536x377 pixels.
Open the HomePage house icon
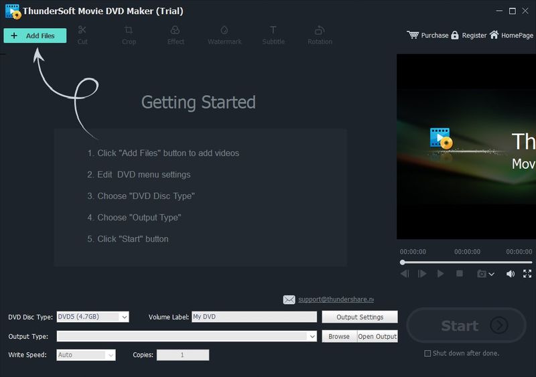494,35
